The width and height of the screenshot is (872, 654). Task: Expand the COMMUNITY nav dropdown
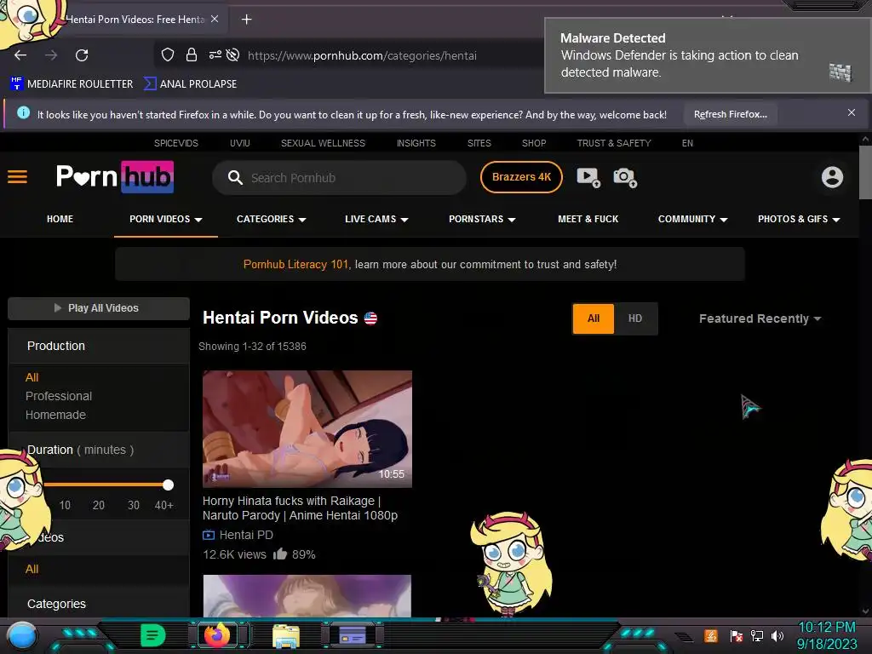(x=693, y=219)
